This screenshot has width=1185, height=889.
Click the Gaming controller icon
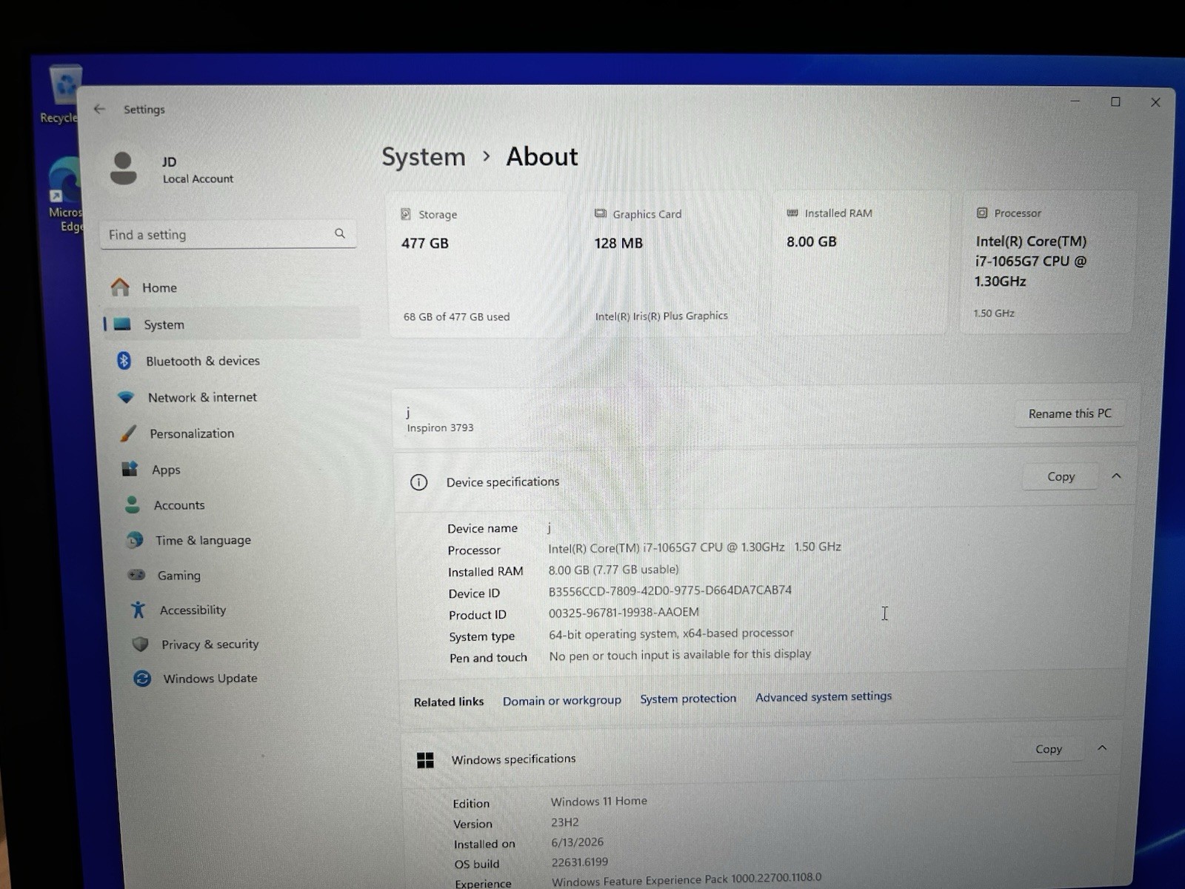[136, 575]
